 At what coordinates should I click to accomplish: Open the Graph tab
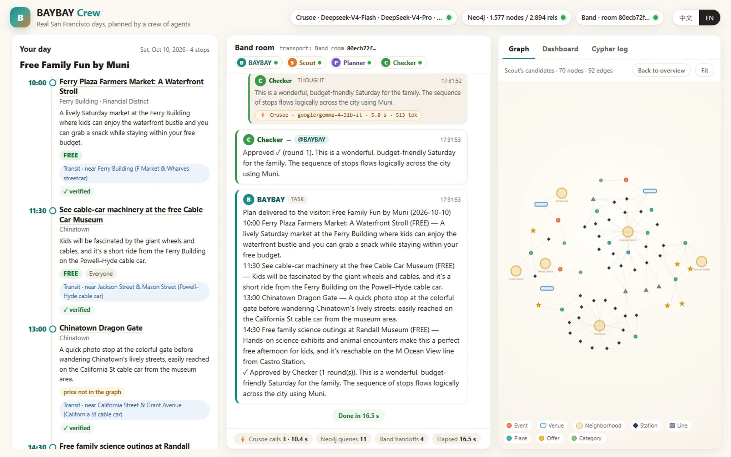pyautogui.click(x=519, y=49)
